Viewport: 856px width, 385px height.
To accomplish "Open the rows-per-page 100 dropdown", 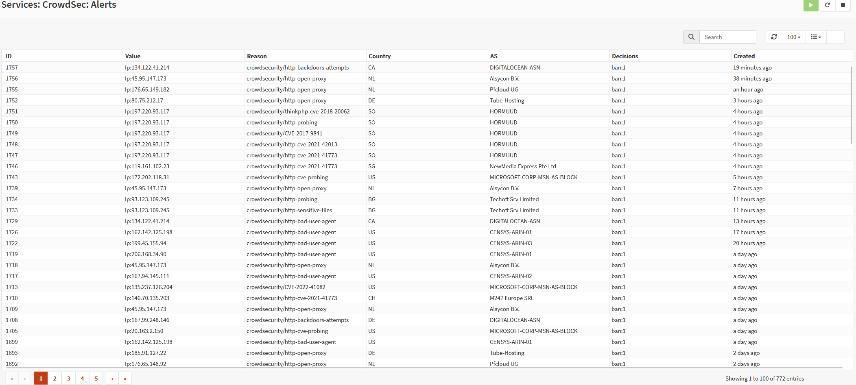I will pyautogui.click(x=794, y=37).
